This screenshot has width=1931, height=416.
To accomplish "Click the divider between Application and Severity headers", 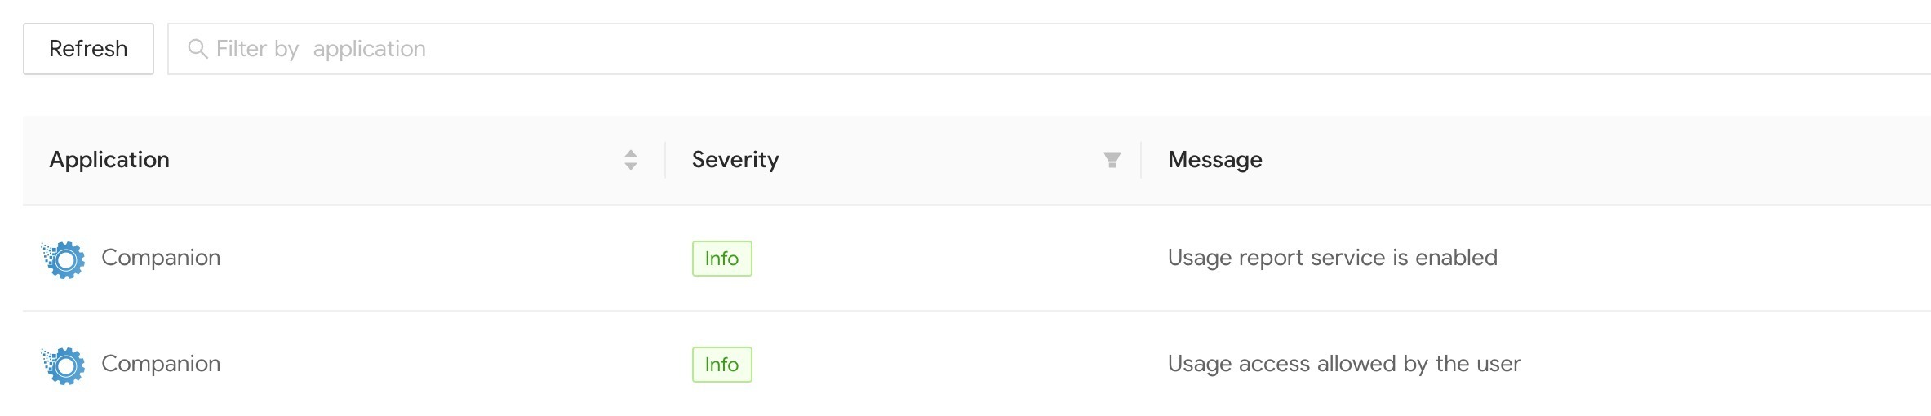I will (665, 160).
